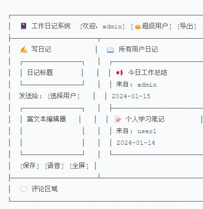Click inside the 富文本编辑器 text area
Screen dimensions: 203x209
(52, 131)
